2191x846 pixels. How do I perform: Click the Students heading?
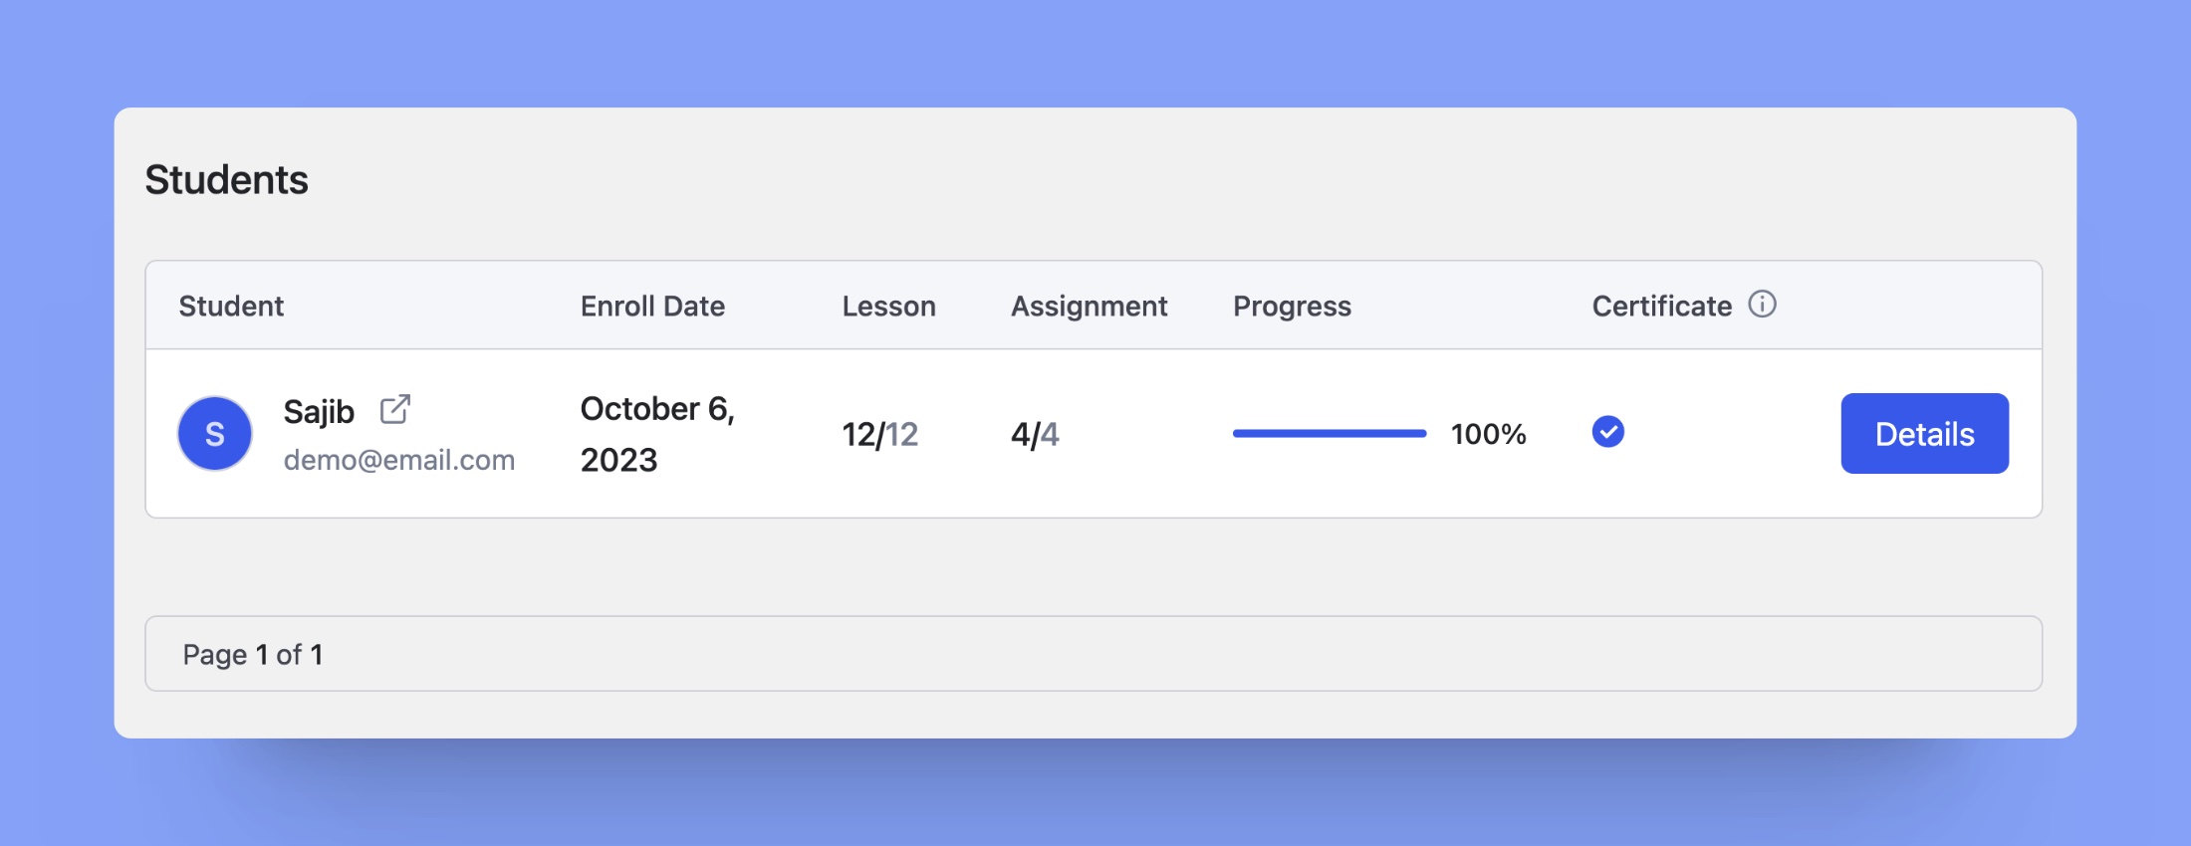[226, 179]
